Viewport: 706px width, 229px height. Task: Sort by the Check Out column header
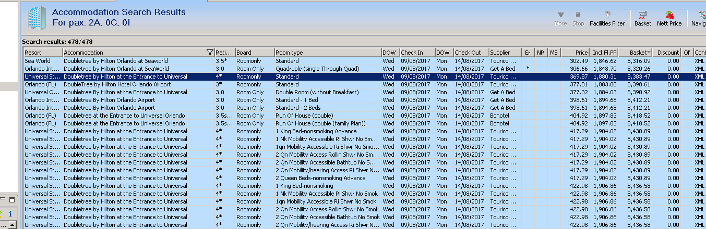coord(470,53)
